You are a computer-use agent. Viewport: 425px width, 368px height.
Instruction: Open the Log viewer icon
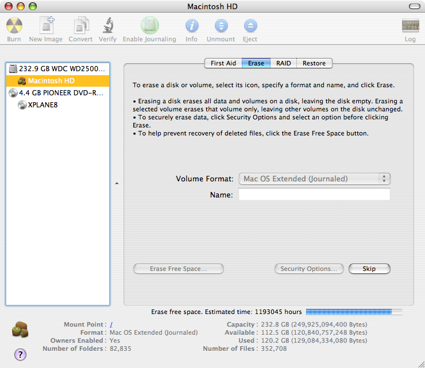point(411,25)
